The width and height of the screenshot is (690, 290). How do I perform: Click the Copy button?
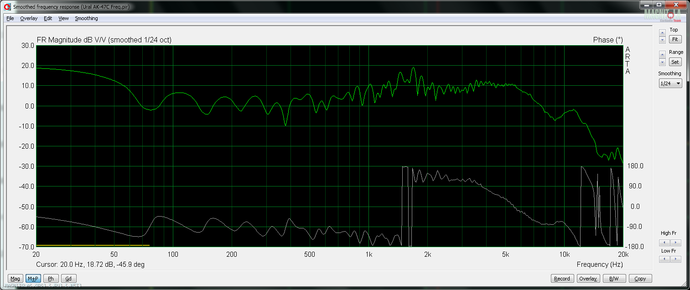click(x=640, y=279)
